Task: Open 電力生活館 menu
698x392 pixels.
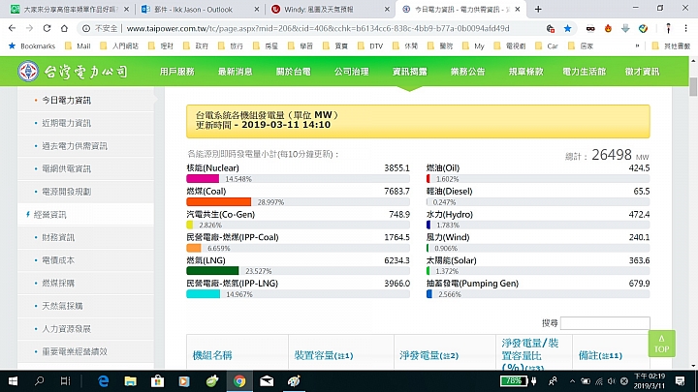Action: 584,72
